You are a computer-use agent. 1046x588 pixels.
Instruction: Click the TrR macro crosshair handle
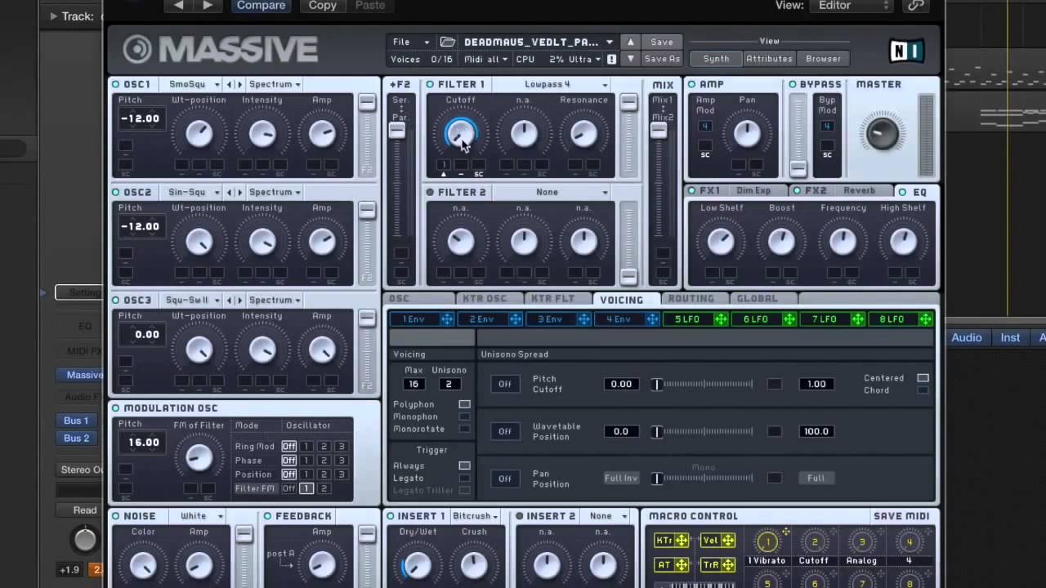(727, 564)
